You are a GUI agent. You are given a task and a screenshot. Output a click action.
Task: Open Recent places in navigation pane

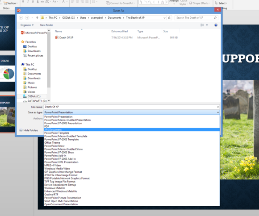click(33, 56)
